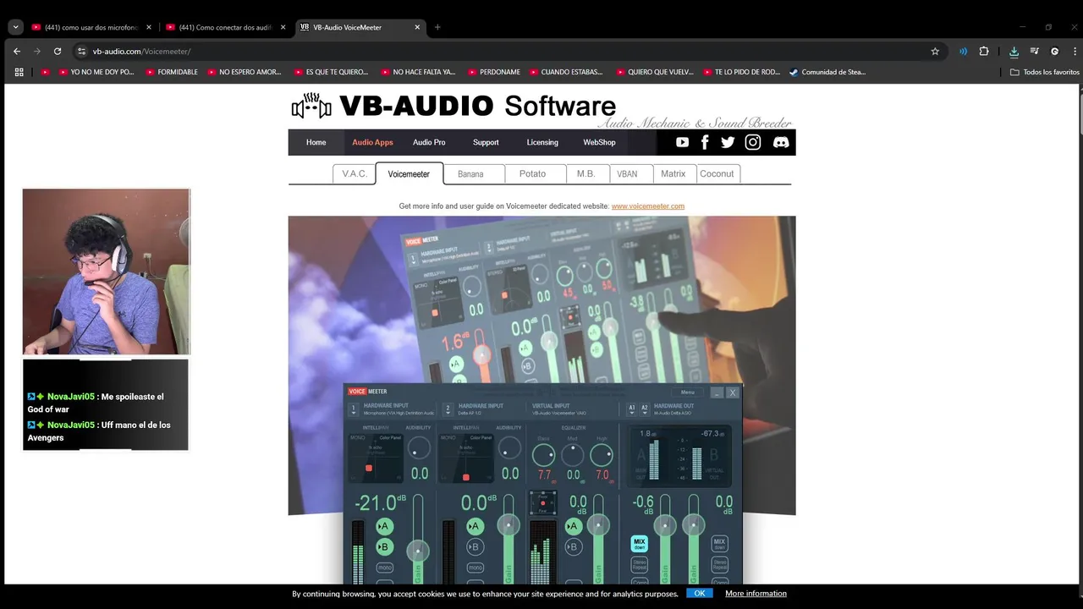Bookmark this page with the star
Viewport: 1083px width, 609px height.
coord(935,51)
